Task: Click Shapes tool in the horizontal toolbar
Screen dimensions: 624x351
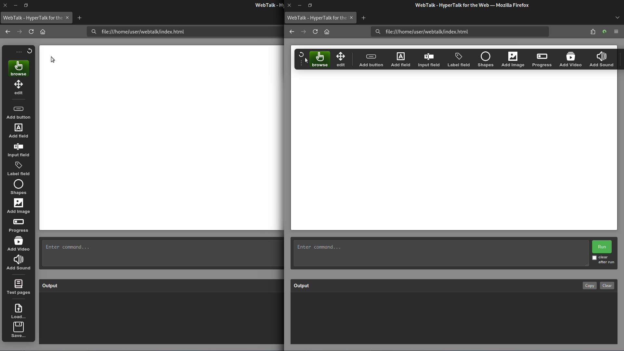Action: pos(485,59)
